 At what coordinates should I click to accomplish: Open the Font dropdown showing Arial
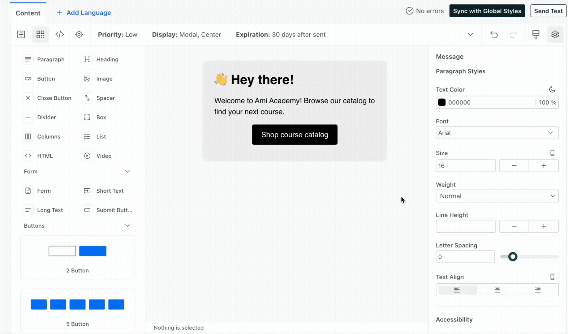tap(497, 132)
